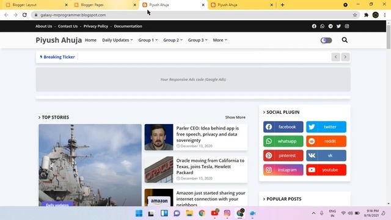Open the Twitter icon in top bar

pos(338,26)
